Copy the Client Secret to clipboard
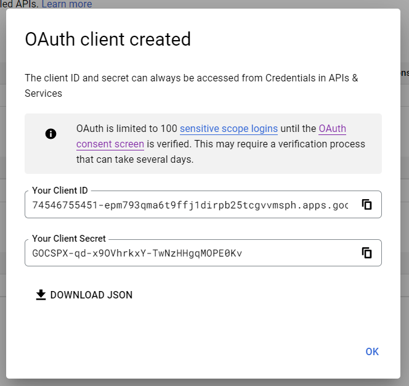 click(366, 253)
